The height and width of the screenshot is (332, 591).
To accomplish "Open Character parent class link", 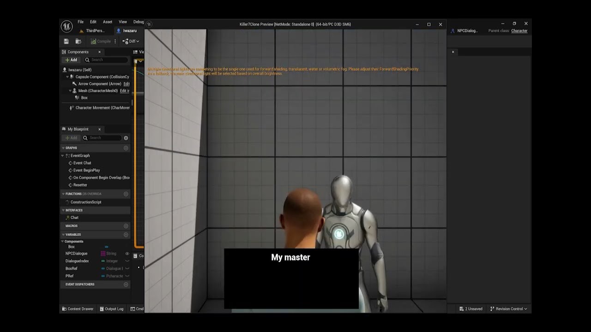I will tap(519, 31).
